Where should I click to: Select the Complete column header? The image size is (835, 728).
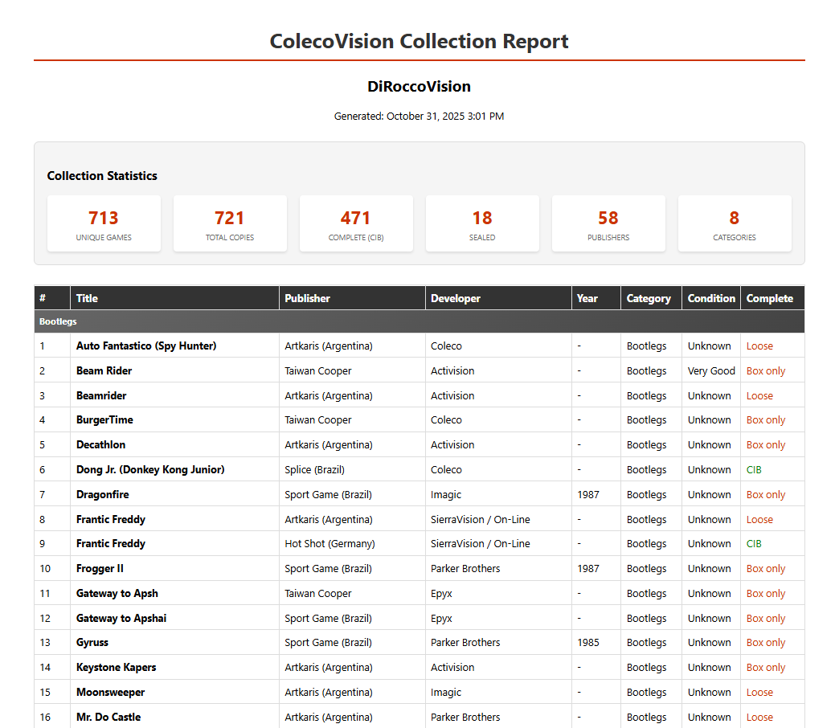pyautogui.click(x=769, y=298)
